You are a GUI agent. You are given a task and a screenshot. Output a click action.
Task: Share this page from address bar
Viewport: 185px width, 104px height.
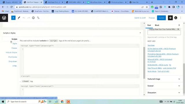coord(143,7)
